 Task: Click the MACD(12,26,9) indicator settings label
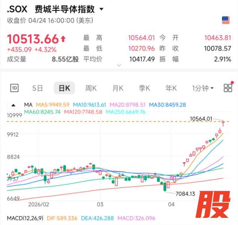tap(24, 218)
